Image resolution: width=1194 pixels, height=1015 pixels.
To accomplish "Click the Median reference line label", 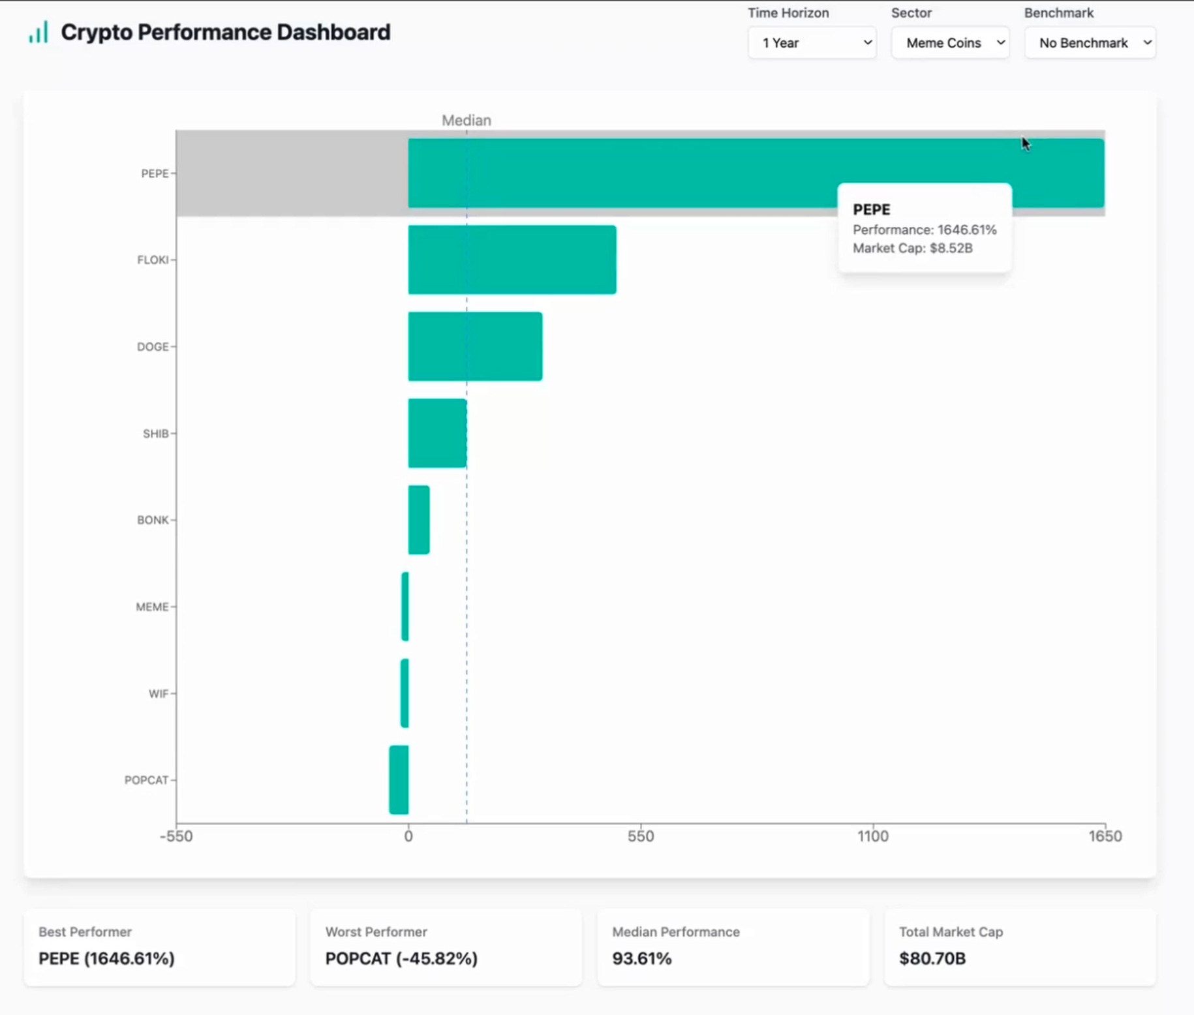I will pyautogui.click(x=467, y=120).
